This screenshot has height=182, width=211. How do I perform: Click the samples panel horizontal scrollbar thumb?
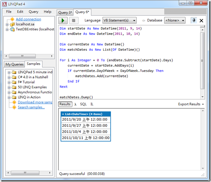coord(25,173)
